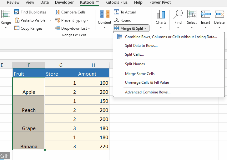227x160 pixels.
Task: Click the Drop-down List icon
Action: tap(57, 28)
